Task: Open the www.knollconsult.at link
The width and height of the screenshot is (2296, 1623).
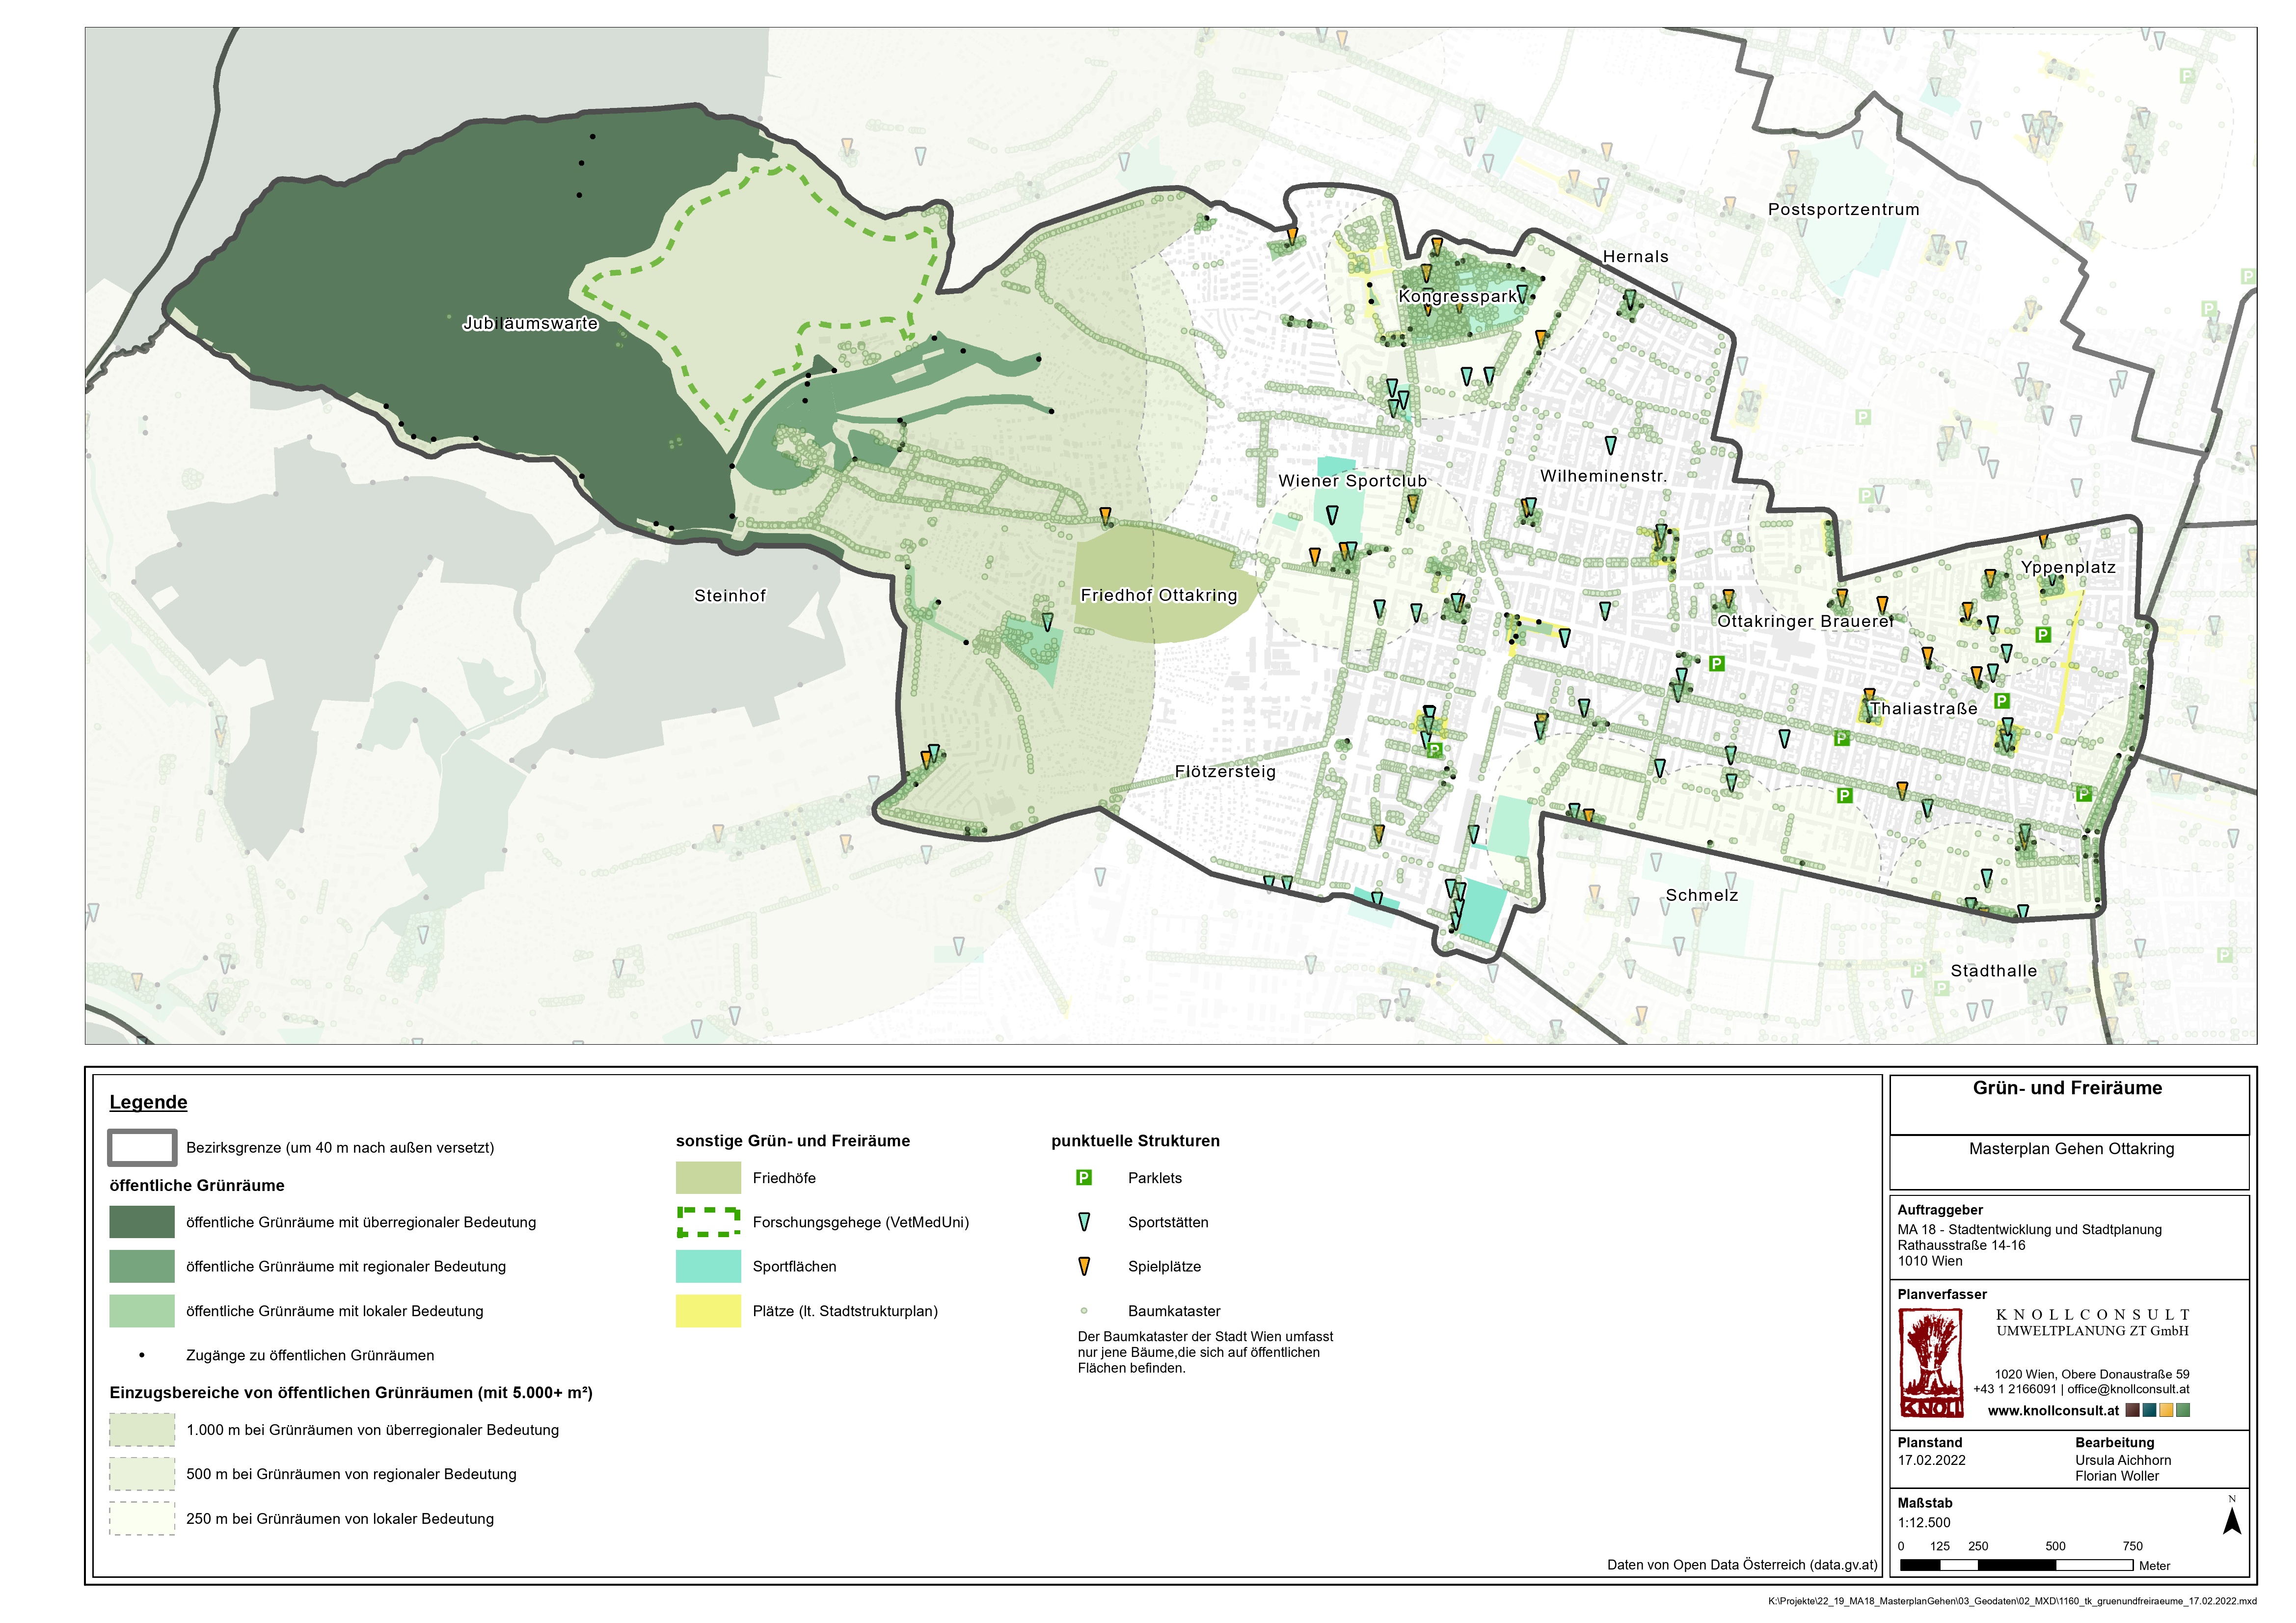Action: [x=2053, y=1411]
